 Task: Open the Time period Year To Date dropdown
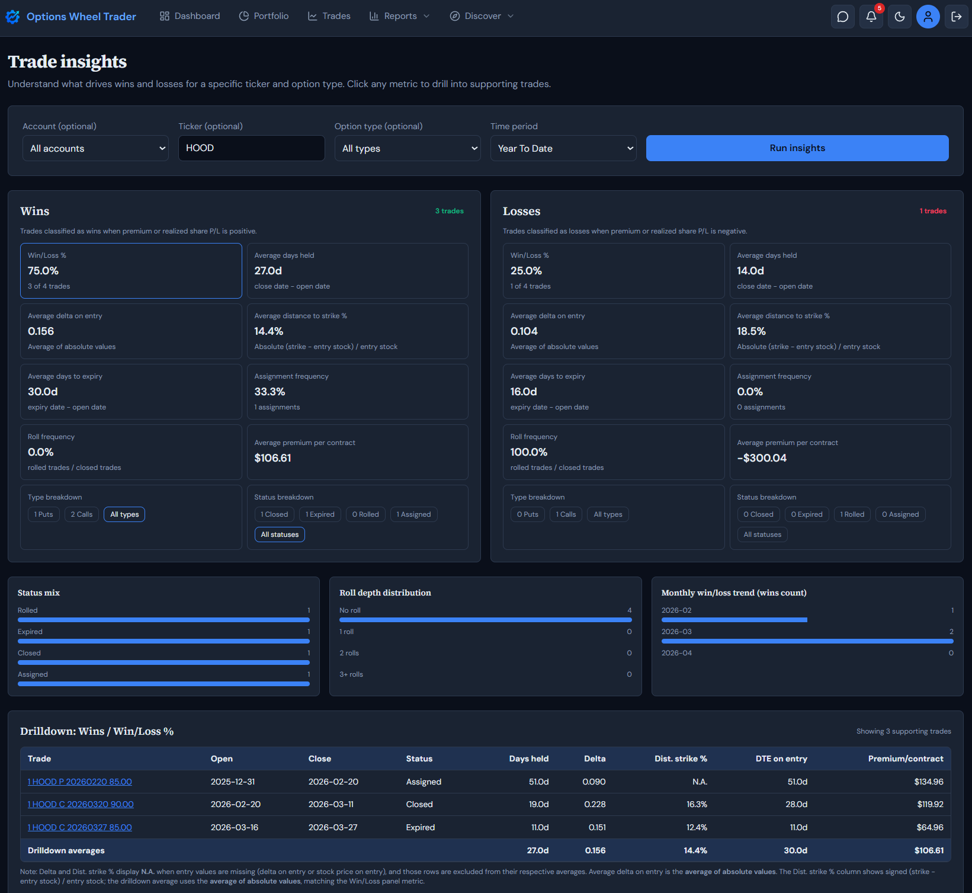tap(563, 148)
